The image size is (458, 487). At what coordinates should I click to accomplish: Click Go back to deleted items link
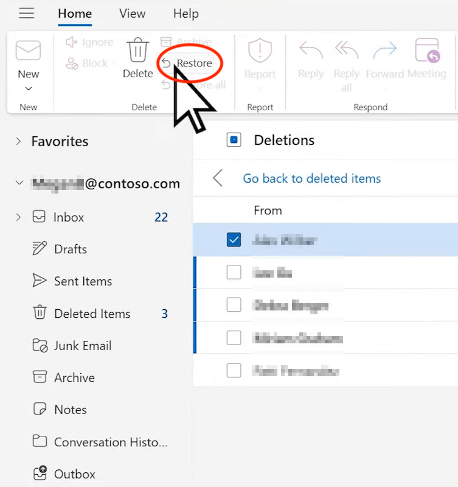312,178
